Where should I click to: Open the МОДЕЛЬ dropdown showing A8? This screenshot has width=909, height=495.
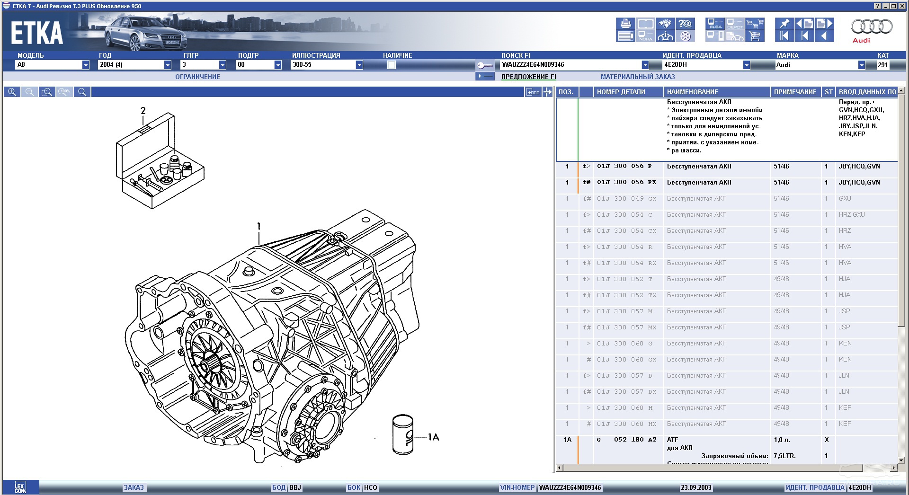click(86, 65)
